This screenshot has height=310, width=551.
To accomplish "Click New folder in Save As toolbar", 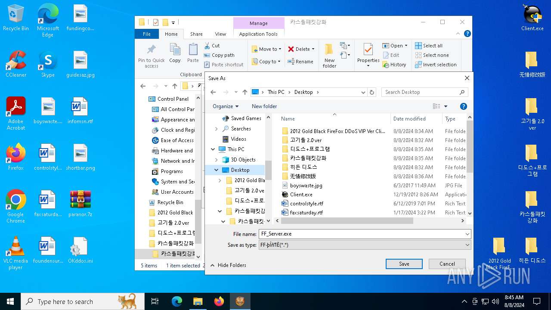I will [x=264, y=106].
